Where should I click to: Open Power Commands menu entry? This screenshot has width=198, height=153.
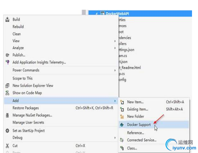tap(61, 70)
